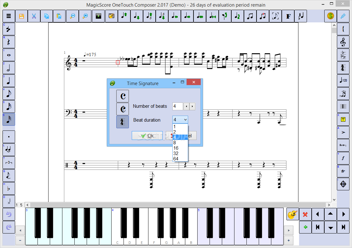Toggle the triplet tool button
Viewport: 352px width, 248px height.
[x=9, y=163]
